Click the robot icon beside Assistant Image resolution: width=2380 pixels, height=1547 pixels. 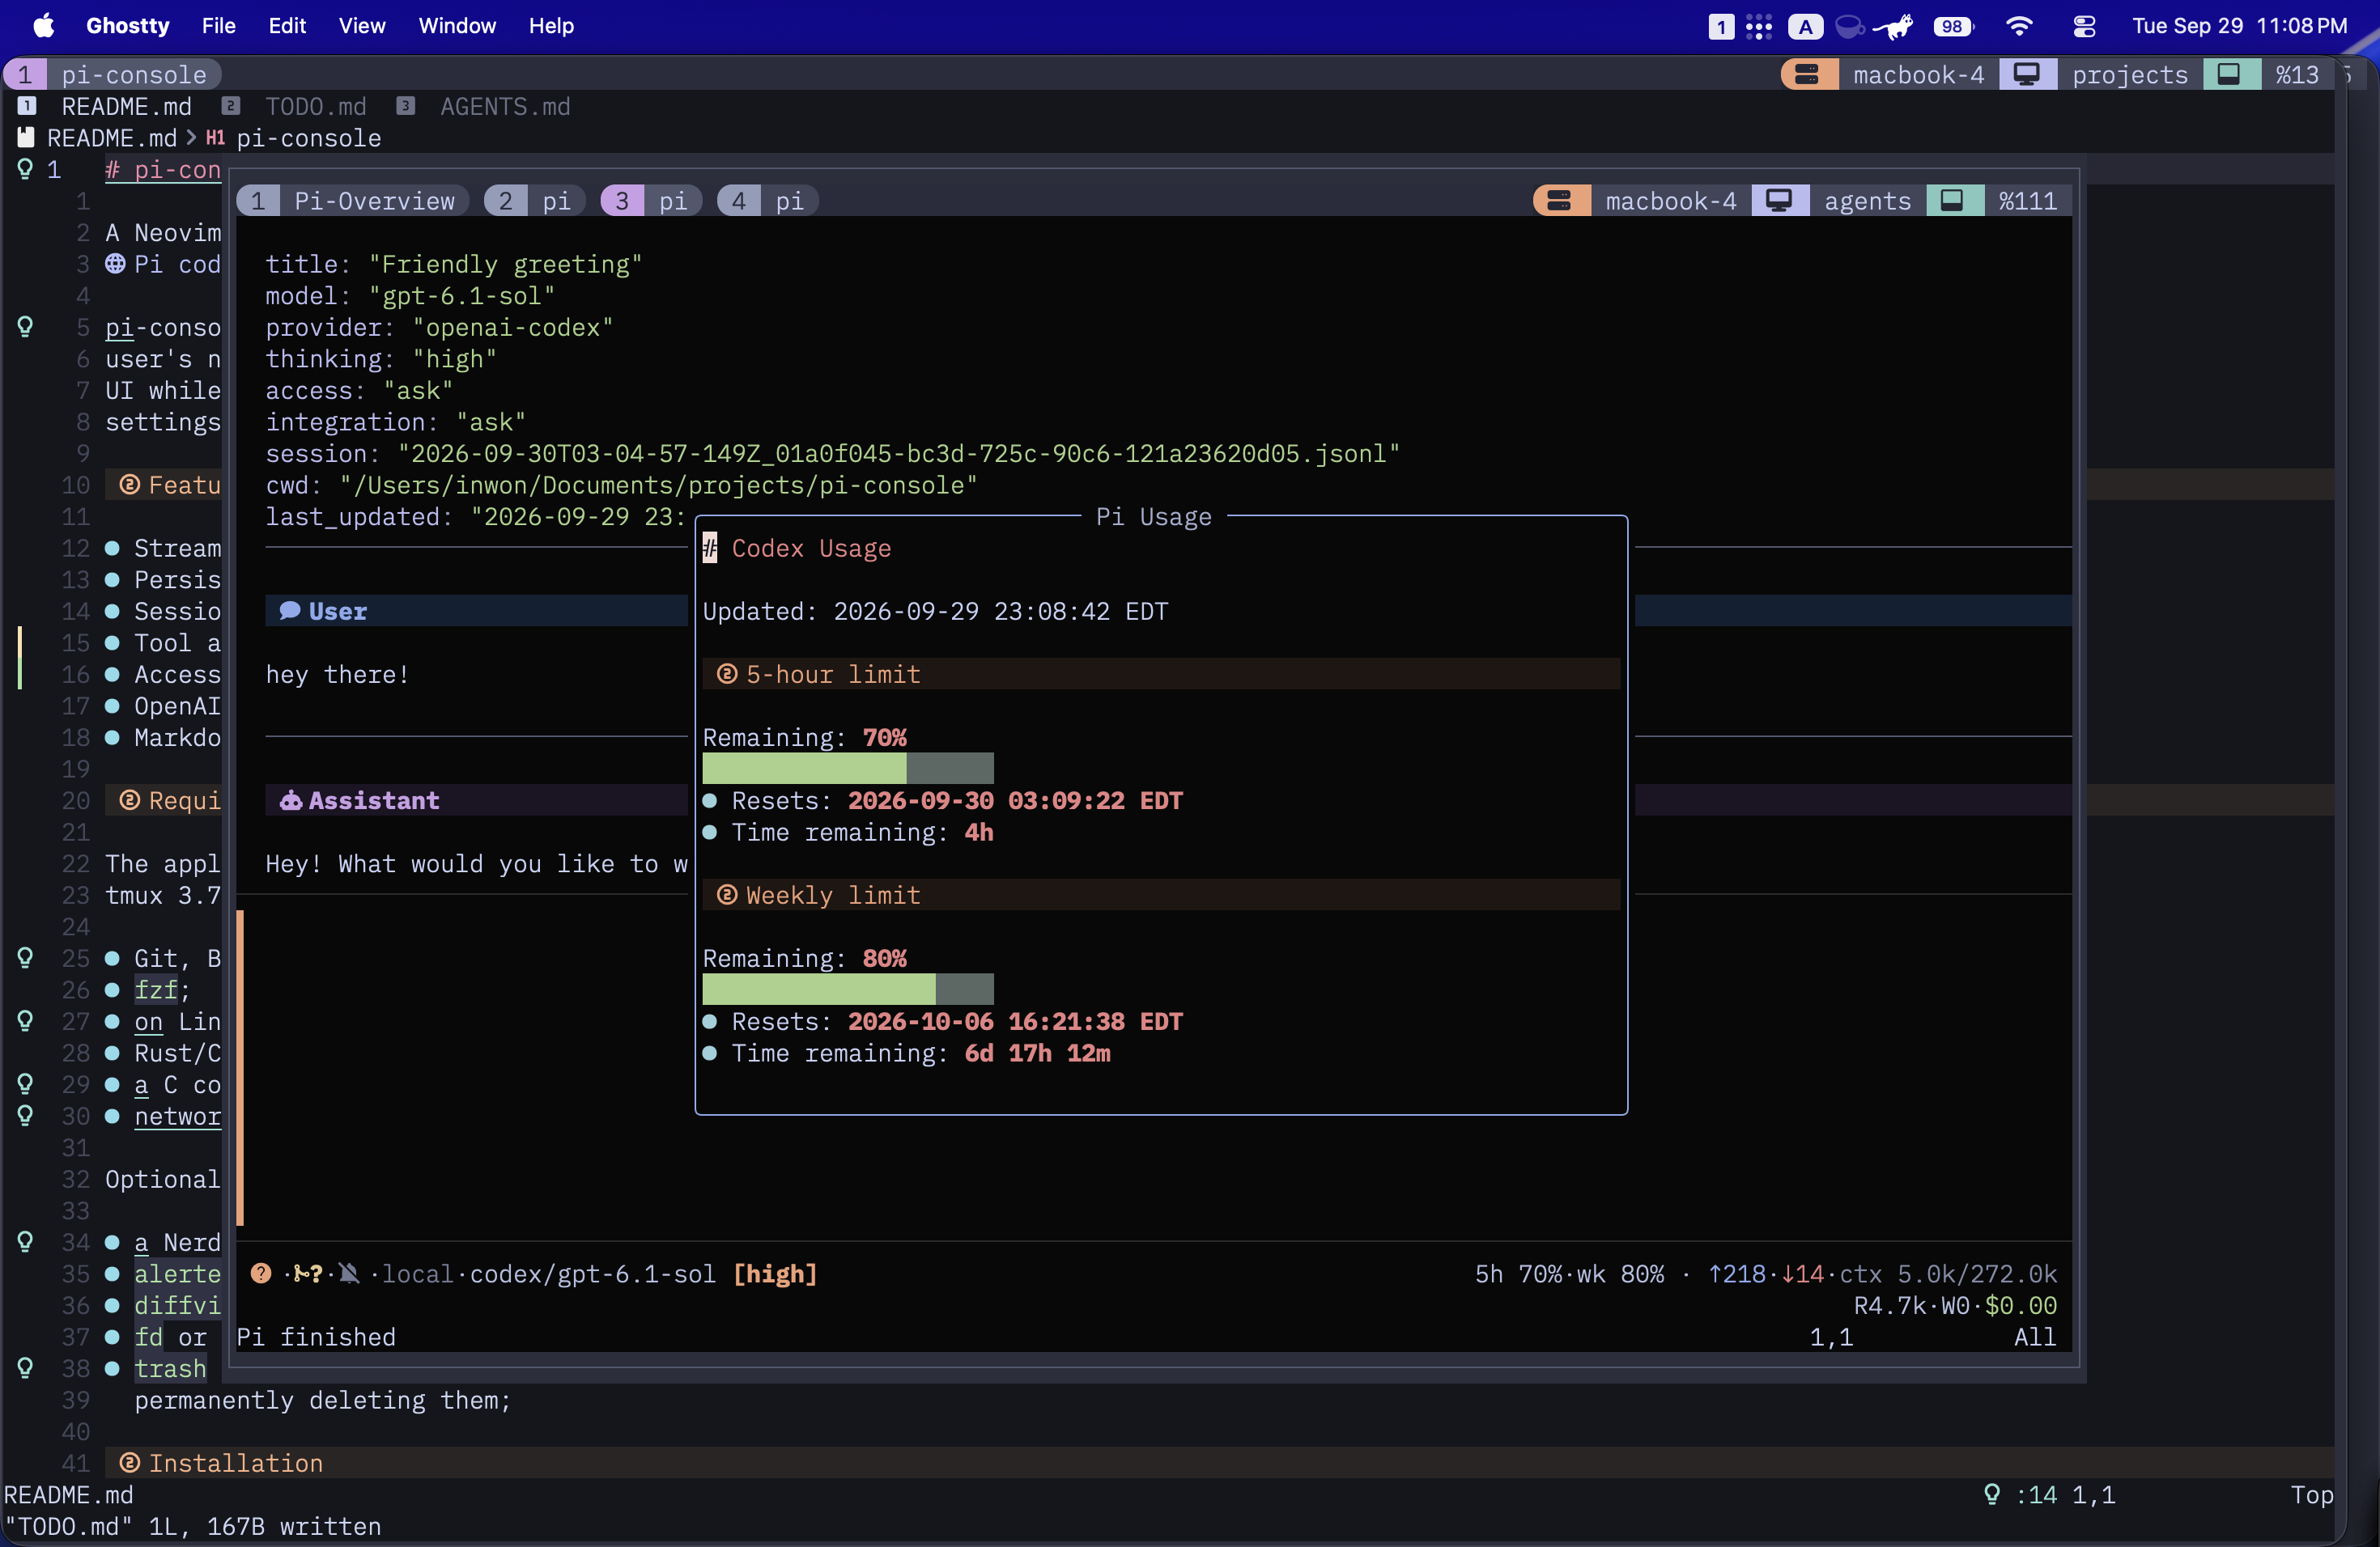tap(290, 800)
